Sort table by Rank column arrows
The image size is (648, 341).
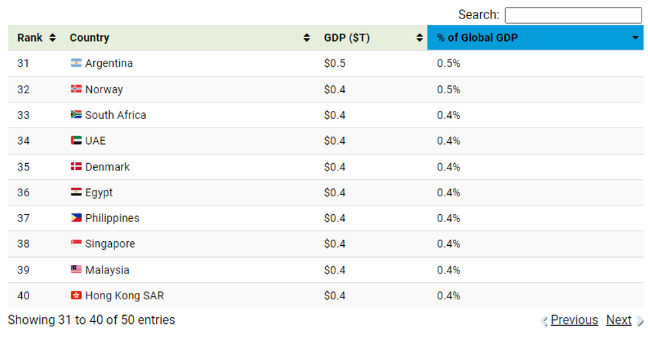[x=53, y=38]
